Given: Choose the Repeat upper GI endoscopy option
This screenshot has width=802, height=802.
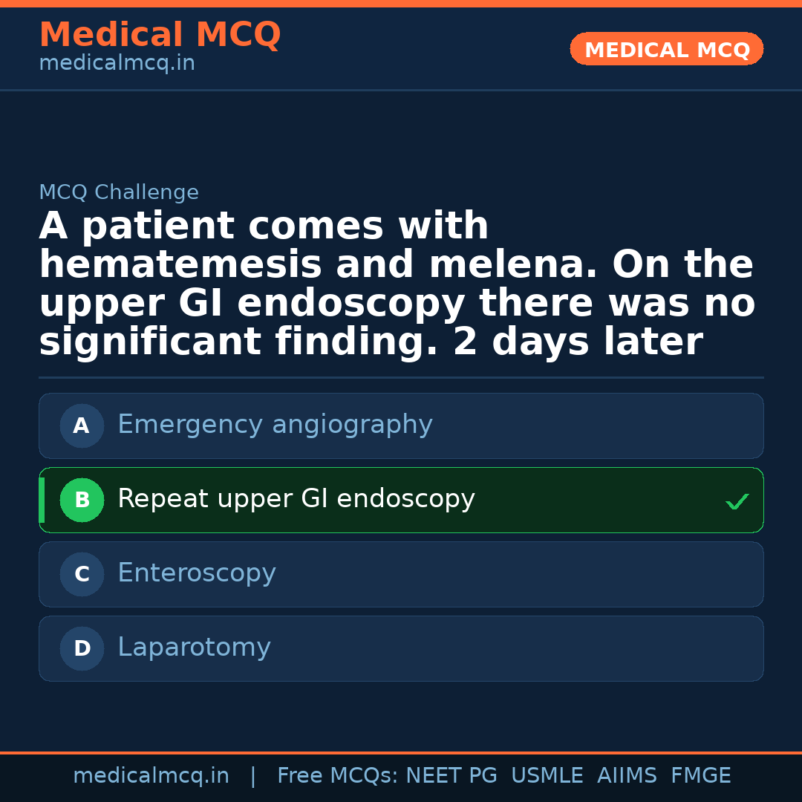Looking at the screenshot, I should (296, 499).
